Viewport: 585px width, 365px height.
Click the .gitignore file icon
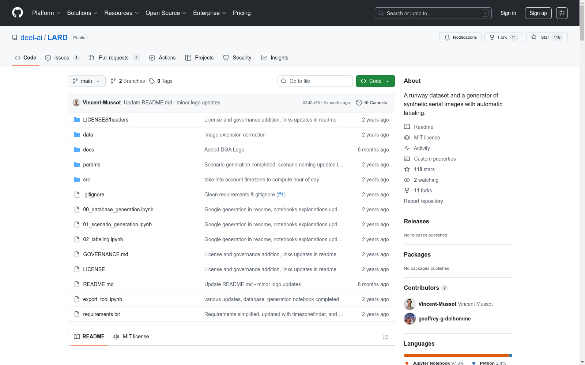[77, 195]
